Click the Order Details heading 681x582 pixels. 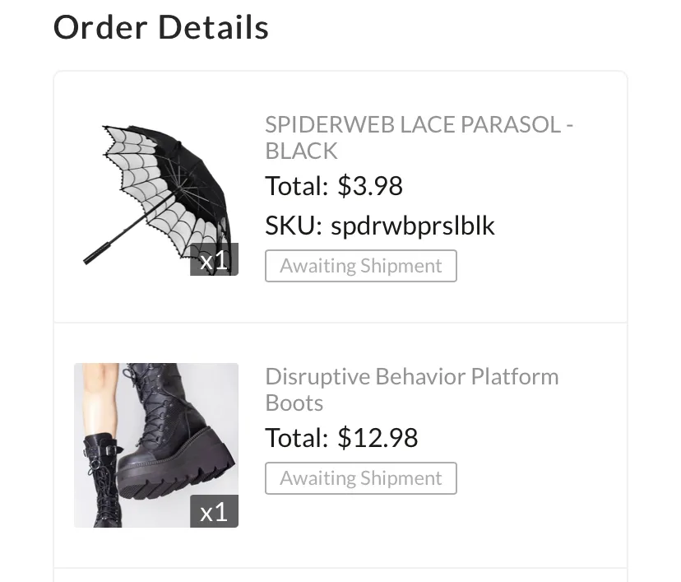pos(160,27)
